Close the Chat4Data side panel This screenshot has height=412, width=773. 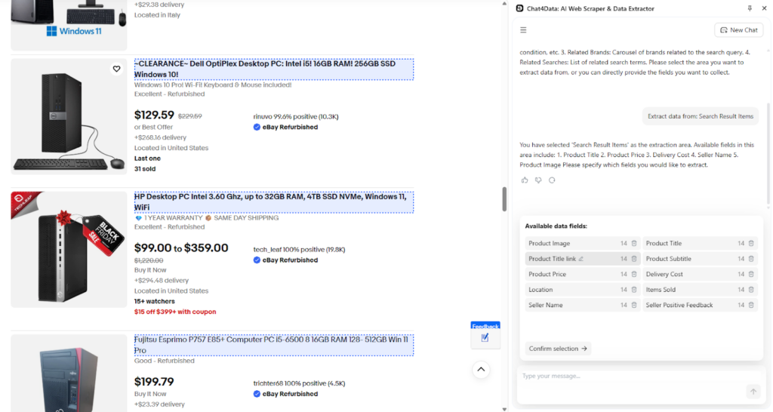[x=764, y=8]
